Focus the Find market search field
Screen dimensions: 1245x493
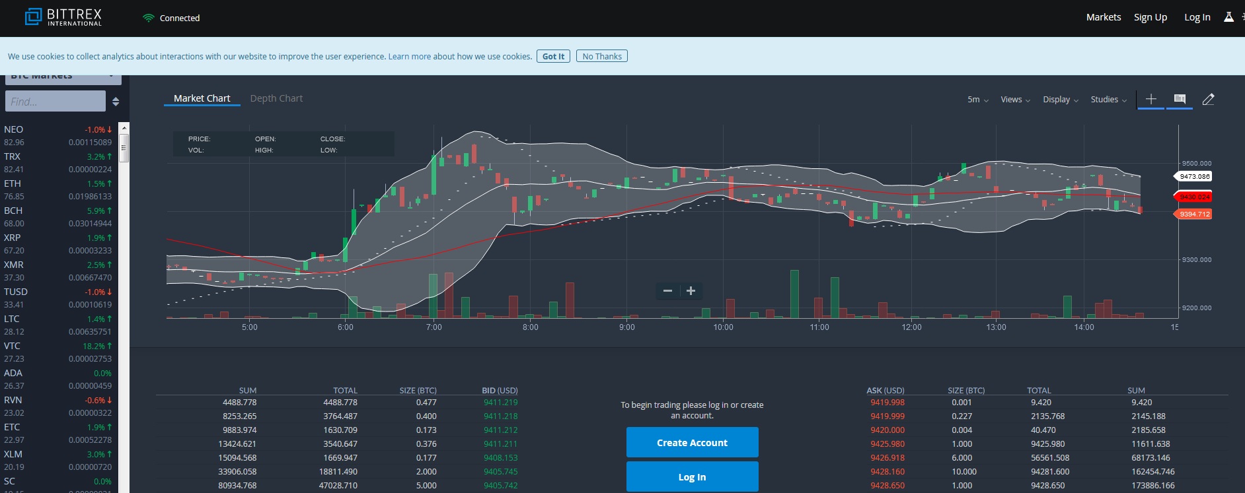[x=56, y=102]
